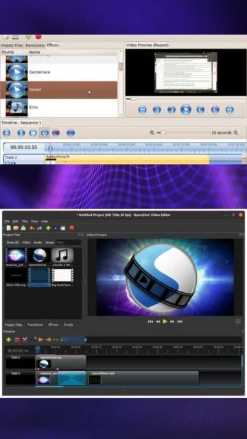The image size is (247, 439).
Task: Open the Help menu in dark OpenShot window
Action: coord(45,221)
